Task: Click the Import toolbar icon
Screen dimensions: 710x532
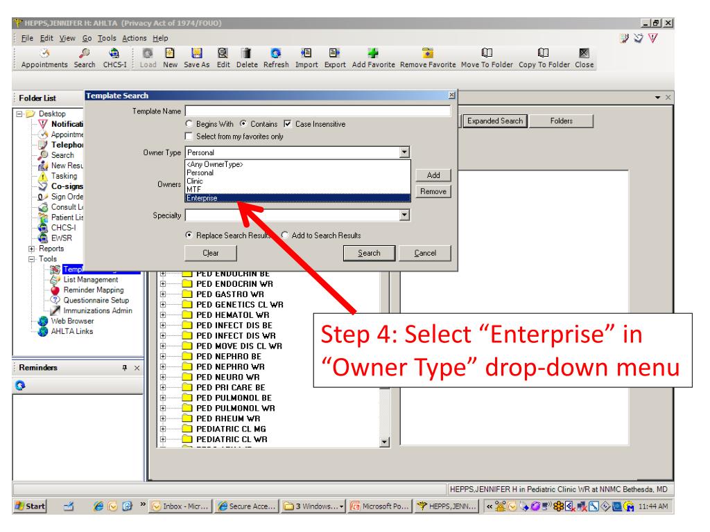Action: pyautogui.click(x=306, y=58)
